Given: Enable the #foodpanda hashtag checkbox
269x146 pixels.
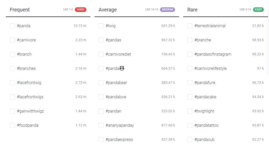Looking at the screenshot, I should (12, 125).
